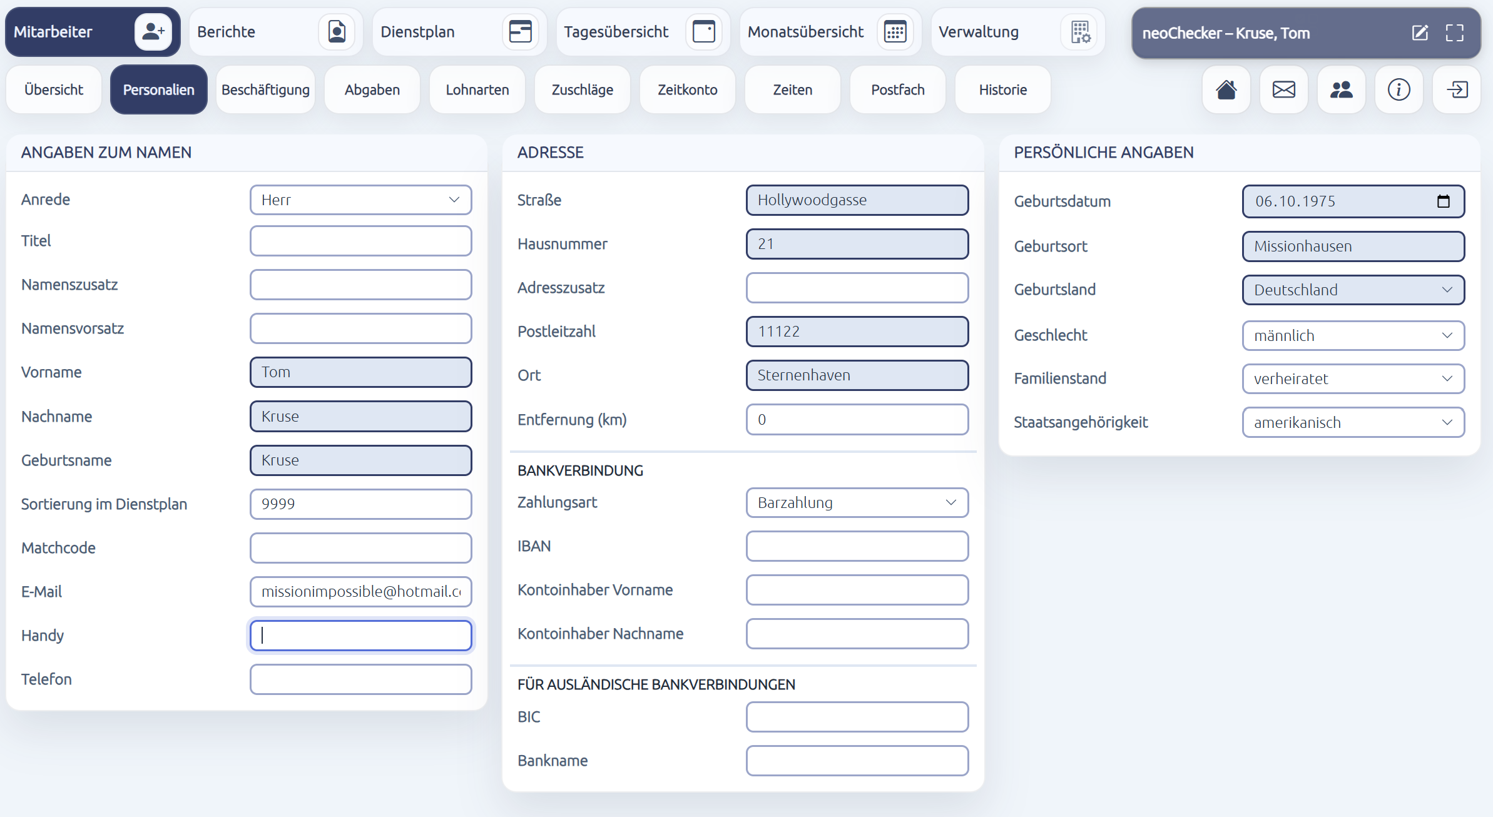
Task: Show information via the circled i icon
Action: click(x=1399, y=89)
